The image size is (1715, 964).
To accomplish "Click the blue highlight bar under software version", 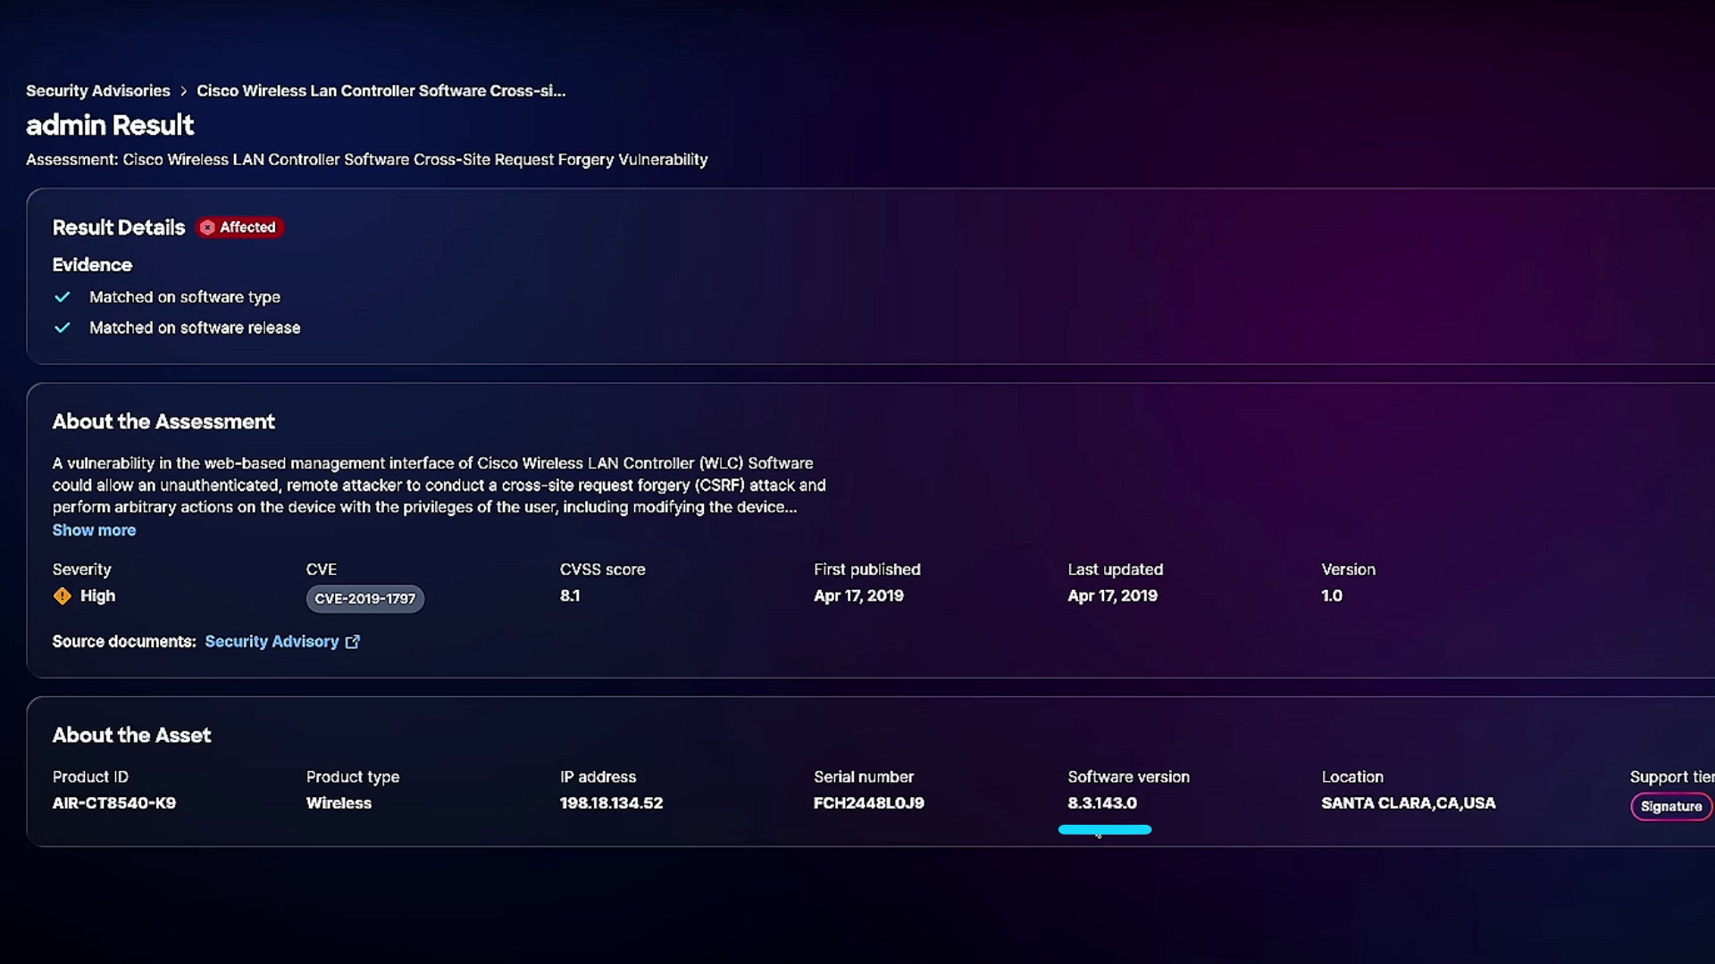I will 1105,830.
